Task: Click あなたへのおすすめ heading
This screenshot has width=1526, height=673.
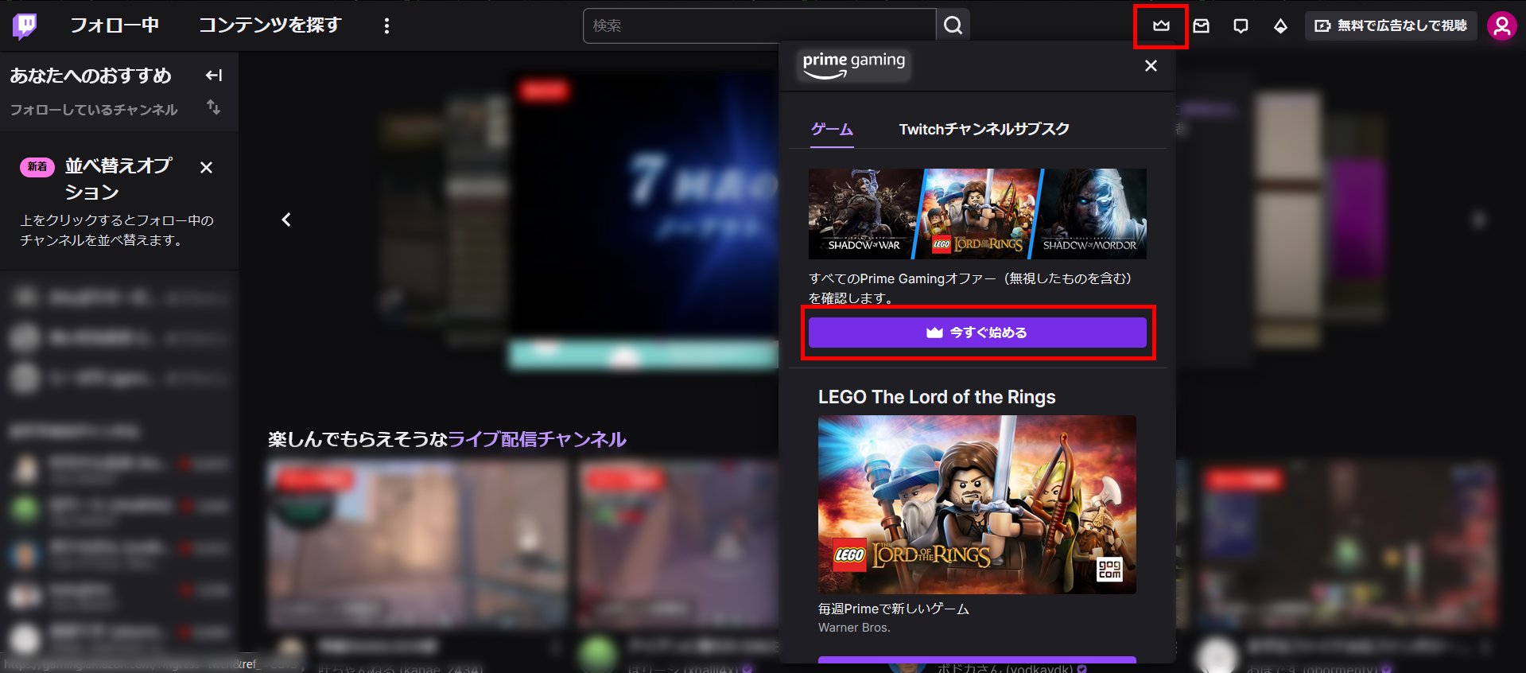Action: [x=91, y=76]
